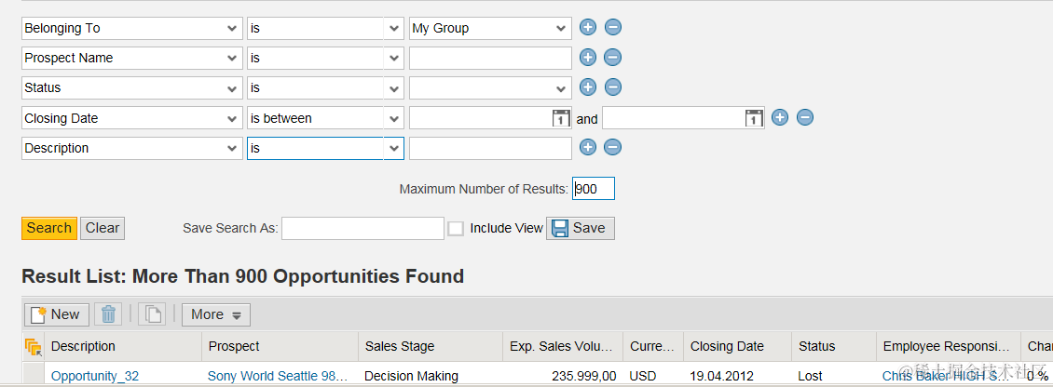Screen dimensions: 1053x387
Task: Expand the Status value dropdown
Action: tap(491, 87)
